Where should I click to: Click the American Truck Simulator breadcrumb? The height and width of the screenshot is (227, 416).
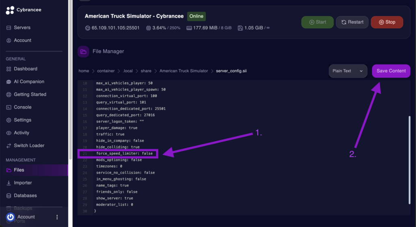184,71
